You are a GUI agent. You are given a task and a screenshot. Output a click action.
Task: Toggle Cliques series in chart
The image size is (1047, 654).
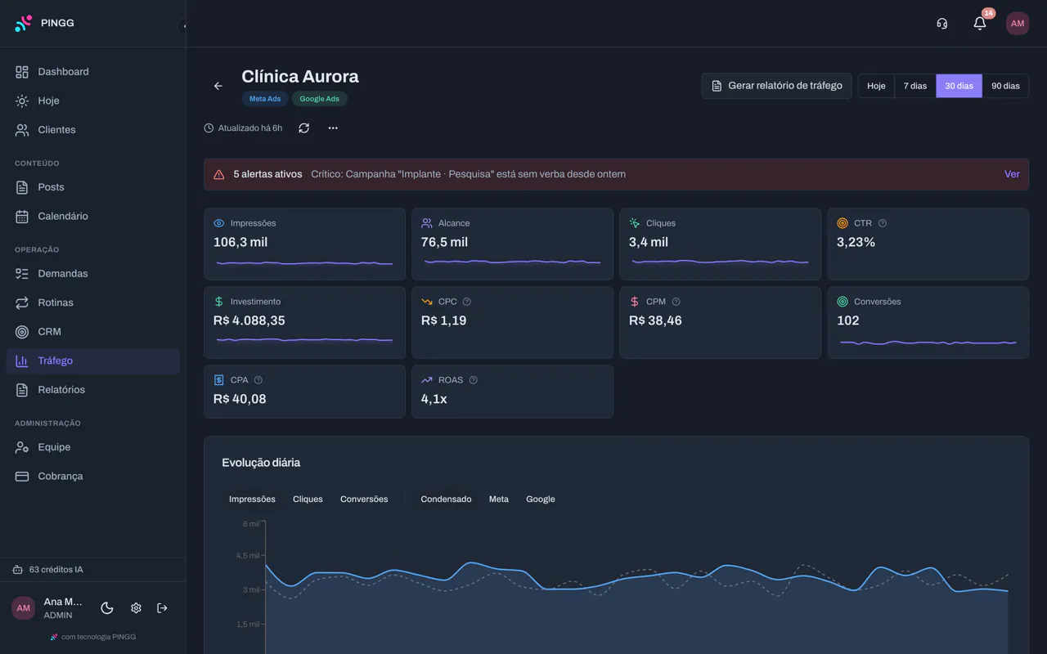pyautogui.click(x=308, y=499)
